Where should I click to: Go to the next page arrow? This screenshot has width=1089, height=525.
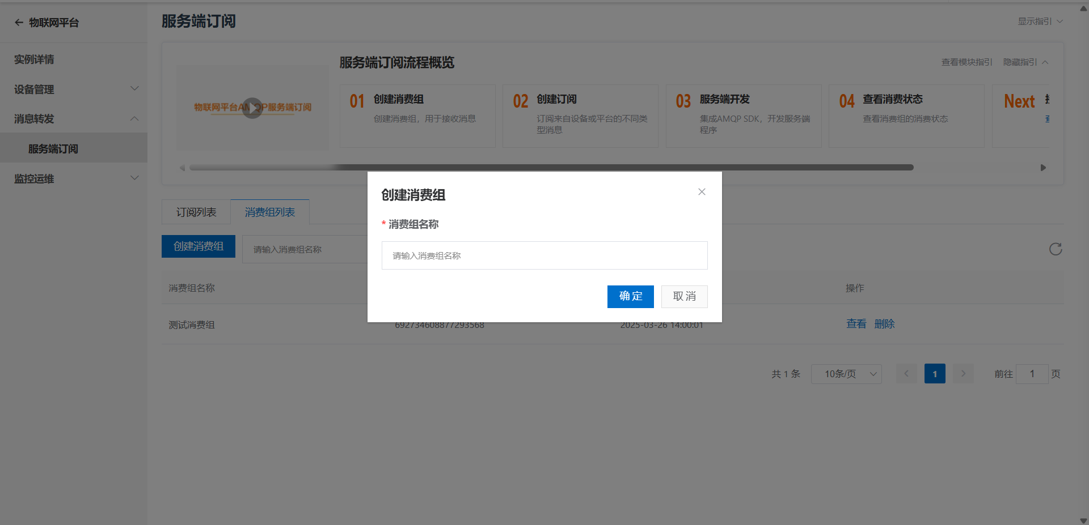pos(963,374)
